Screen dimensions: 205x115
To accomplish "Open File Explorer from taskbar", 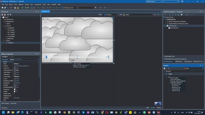I will click(13, 112).
